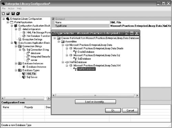
Task: Click the Integrated Security parameter icon
Action: coord(28,56)
